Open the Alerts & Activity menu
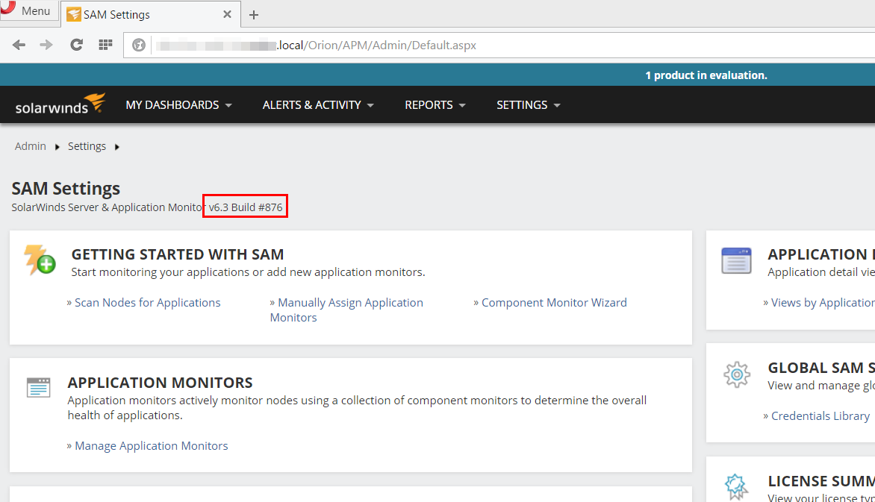This screenshot has height=502, width=875. click(318, 105)
